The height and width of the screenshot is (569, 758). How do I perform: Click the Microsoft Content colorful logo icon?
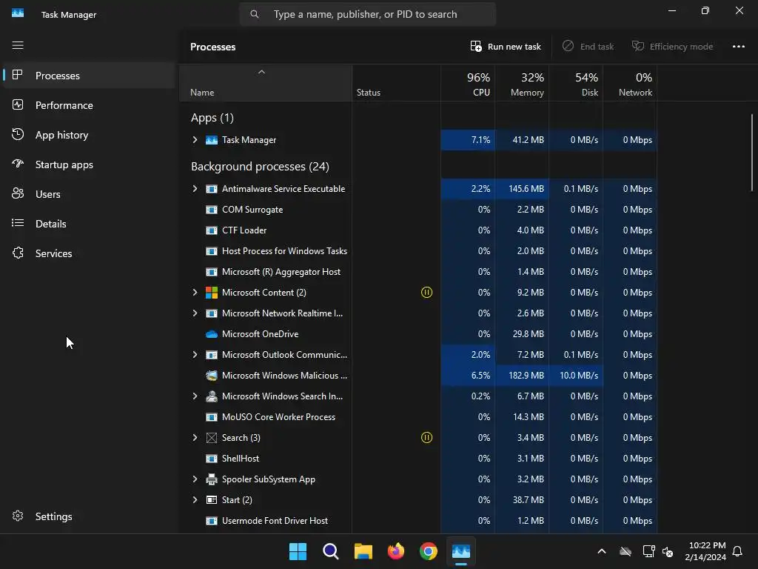[x=211, y=292]
